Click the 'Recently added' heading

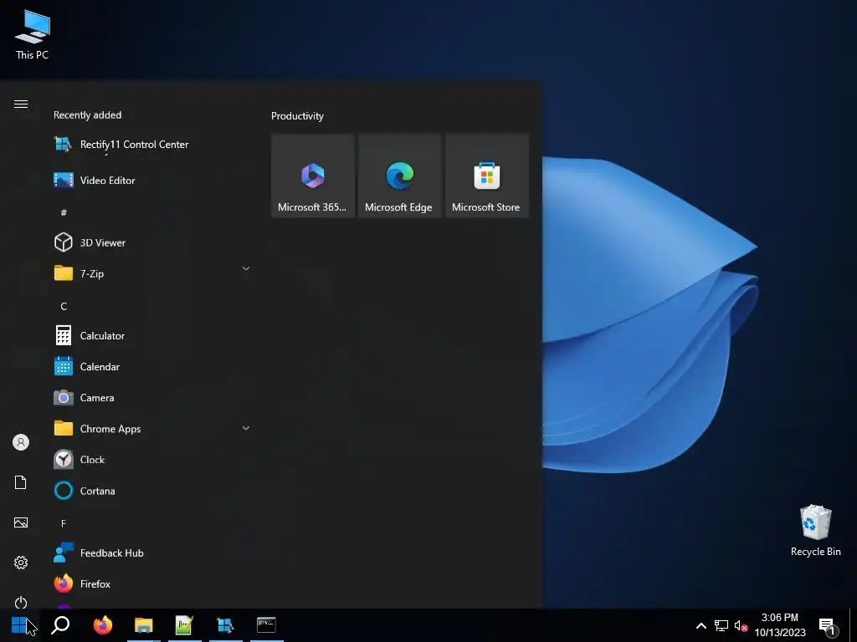[x=87, y=115]
